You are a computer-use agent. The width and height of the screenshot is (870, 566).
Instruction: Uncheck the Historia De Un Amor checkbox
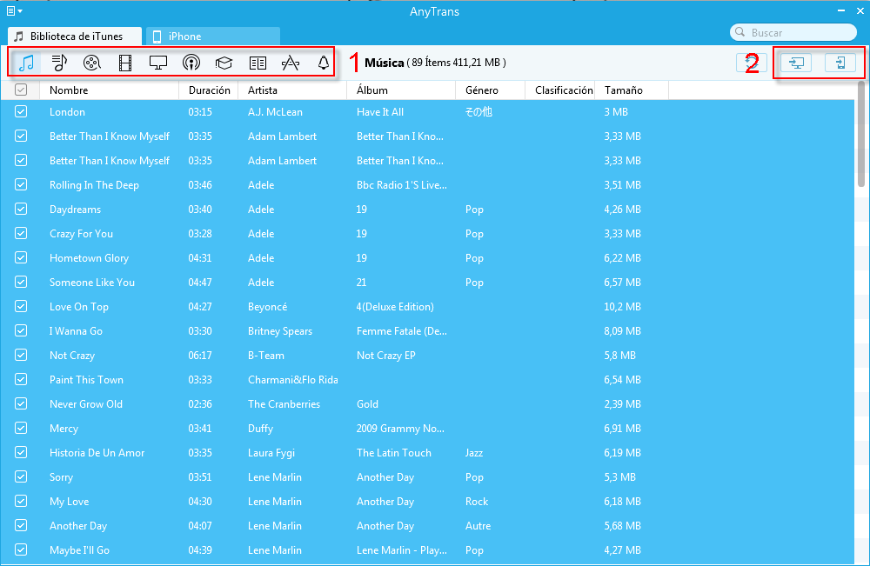point(21,453)
